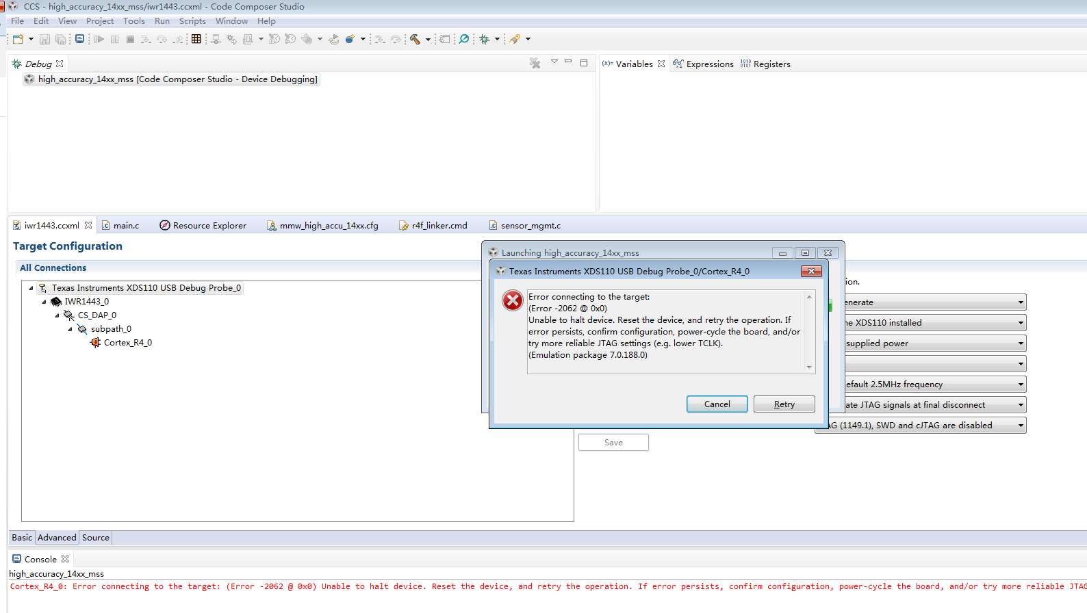Open the New wizard dropdown arrow
Viewport: 1087px width, 613px height.
[31, 39]
